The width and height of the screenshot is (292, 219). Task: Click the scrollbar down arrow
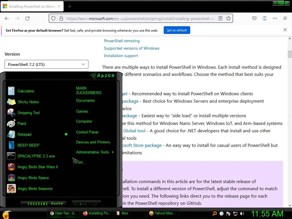pos(290,206)
